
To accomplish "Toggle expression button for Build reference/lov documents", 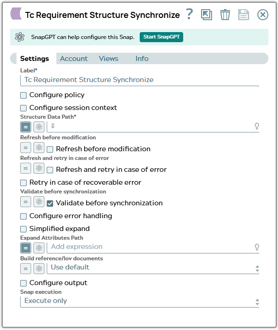I will (26, 268).
